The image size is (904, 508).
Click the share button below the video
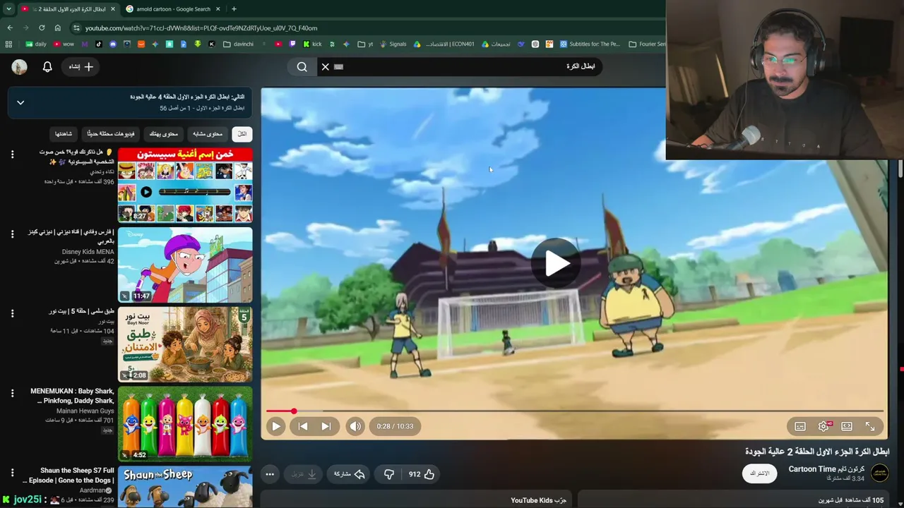pyautogui.click(x=350, y=474)
